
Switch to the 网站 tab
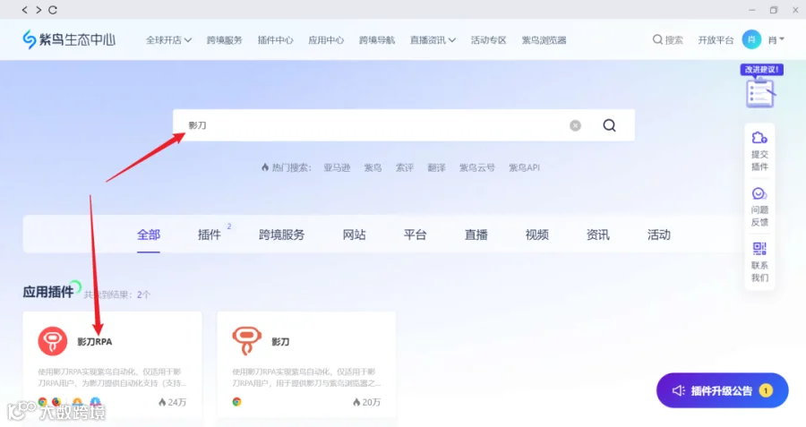(x=354, y=235)
